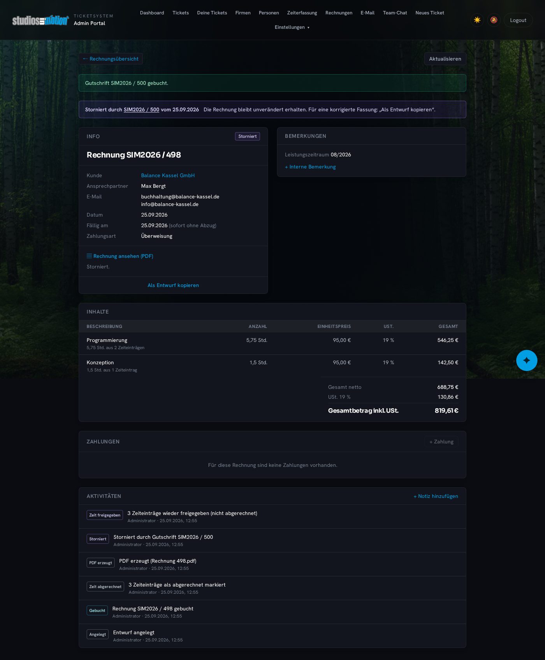
Task: Navigate to Firmen
Action: pyautogui.click(x=243, y=13)
